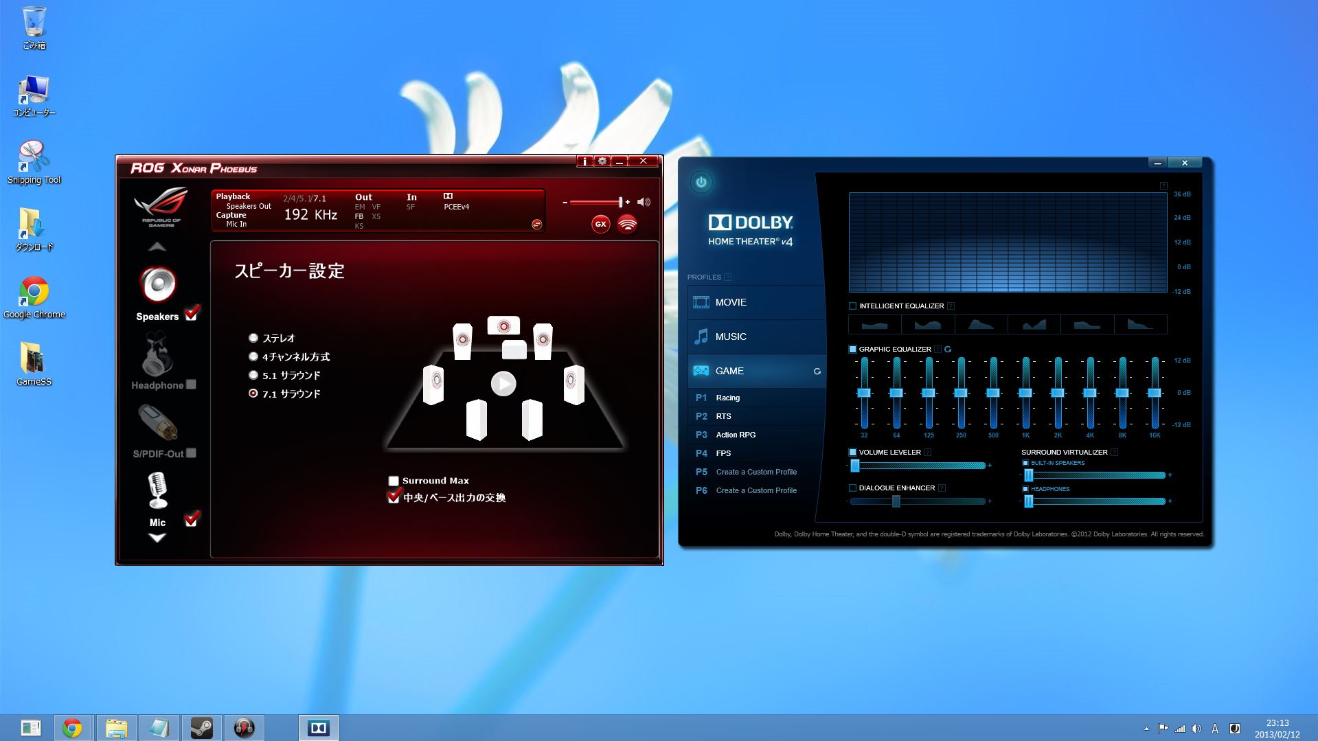Select the Speakers device icon
The height and width of the screenshot is (741, 1318).
pyautogui.click(x=158, y=284)
